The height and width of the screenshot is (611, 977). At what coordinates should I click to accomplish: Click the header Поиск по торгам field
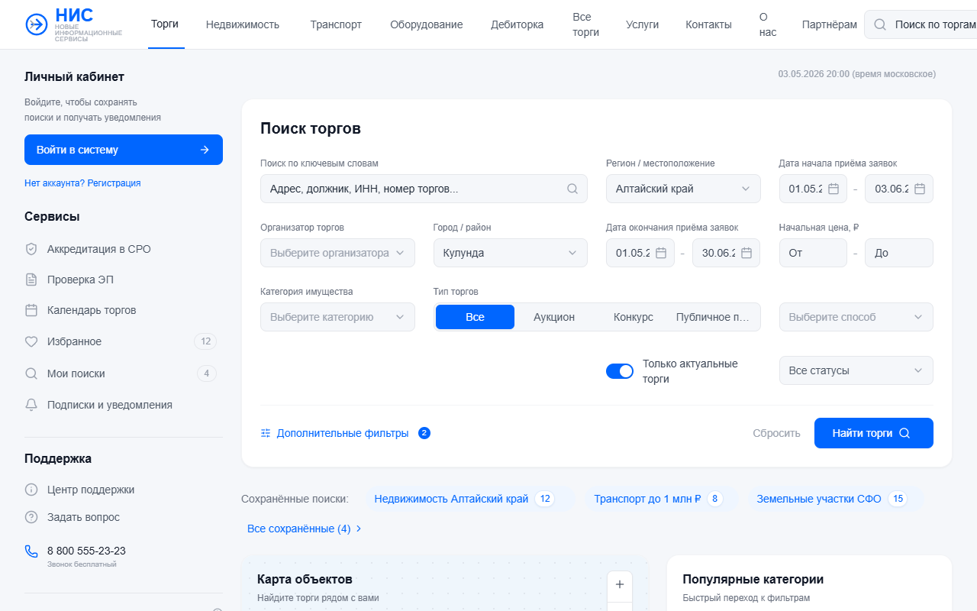[x=921, y=24]
